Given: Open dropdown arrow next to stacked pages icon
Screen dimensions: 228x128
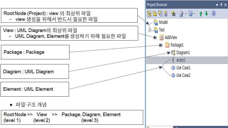Looking at the screenshot, I should 195,14.
